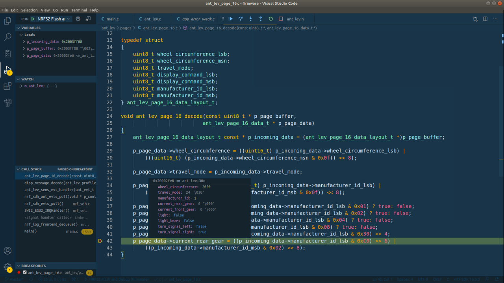Select ant_lev_sens_evt_handler call stack frame
The width and height of the screenshot is (504, 283).
click(56, 190)
